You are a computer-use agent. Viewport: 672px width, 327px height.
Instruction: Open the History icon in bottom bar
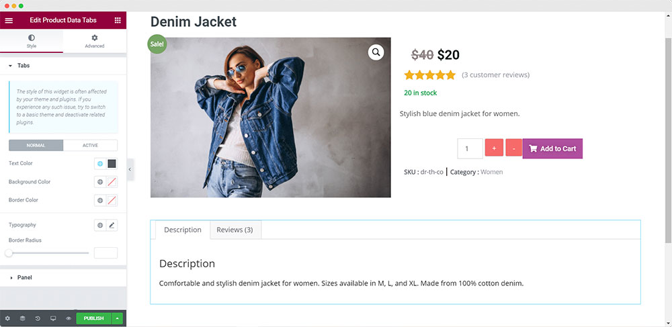38,318
